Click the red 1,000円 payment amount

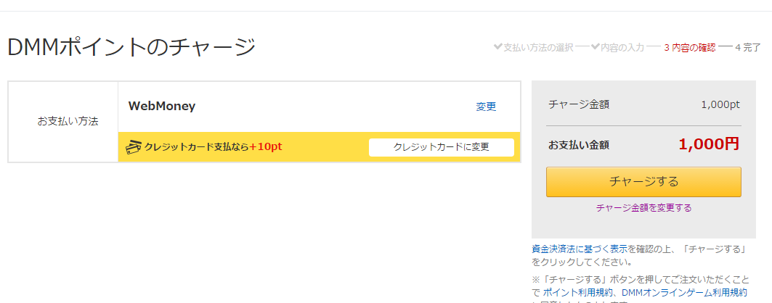tap(709, 144)
